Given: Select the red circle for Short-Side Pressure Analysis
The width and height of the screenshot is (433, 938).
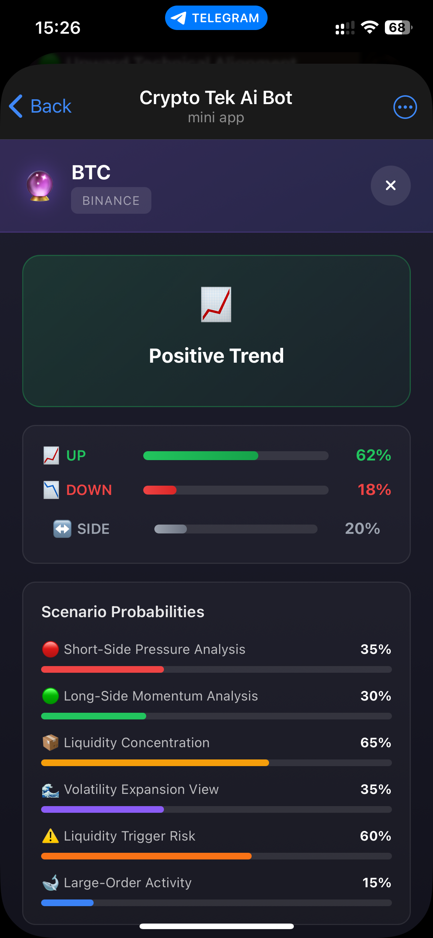Looking at the screenshot, I should (51, 649).
